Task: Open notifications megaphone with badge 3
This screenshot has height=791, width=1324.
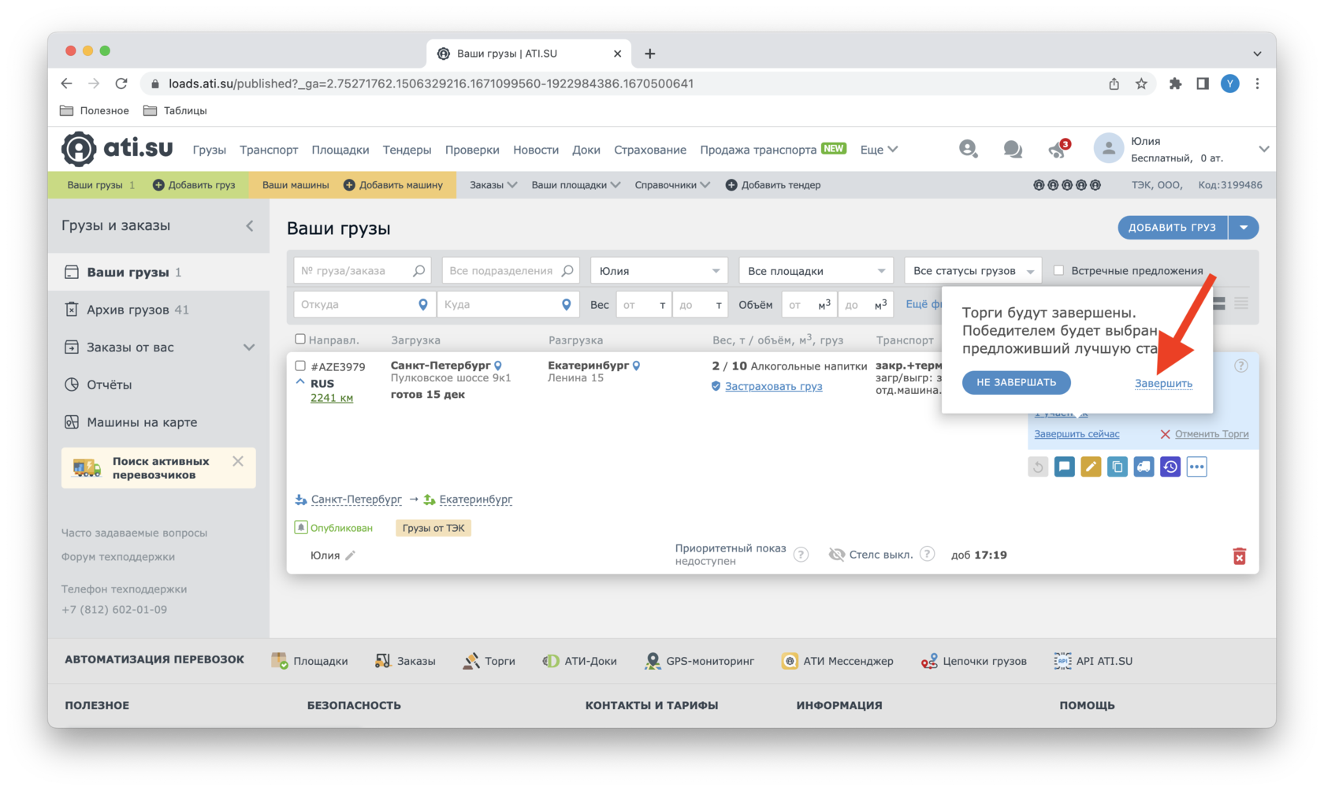Action: (1058, 149)
